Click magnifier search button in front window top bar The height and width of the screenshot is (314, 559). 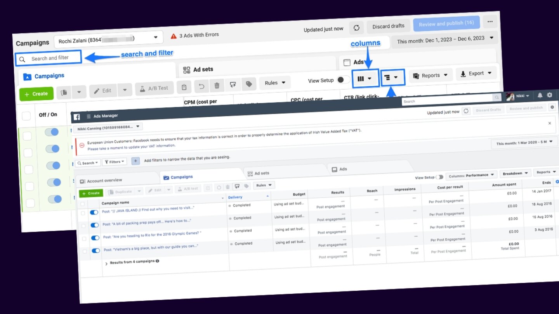[x=497, y=98]
